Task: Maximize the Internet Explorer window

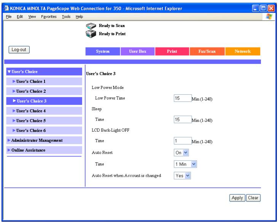Action: [263, 8]
